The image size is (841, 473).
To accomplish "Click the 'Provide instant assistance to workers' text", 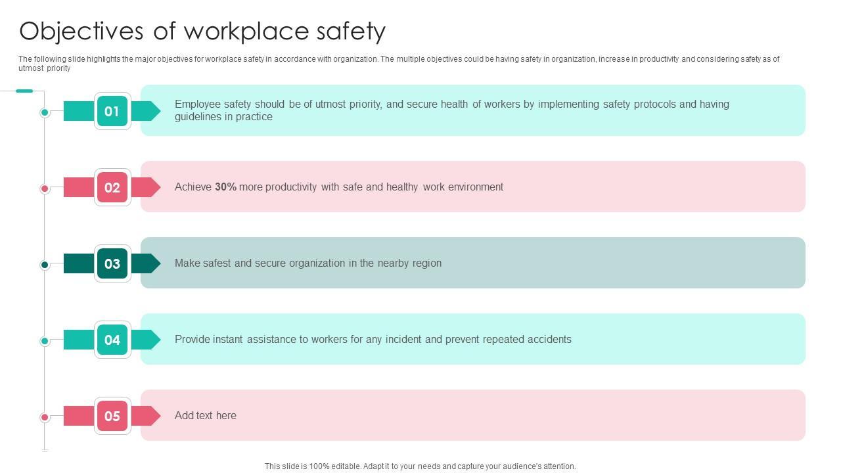I will 373,340.
